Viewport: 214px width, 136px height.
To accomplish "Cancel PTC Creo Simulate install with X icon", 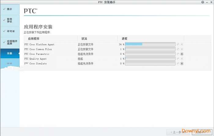I will tap(182, 64).
